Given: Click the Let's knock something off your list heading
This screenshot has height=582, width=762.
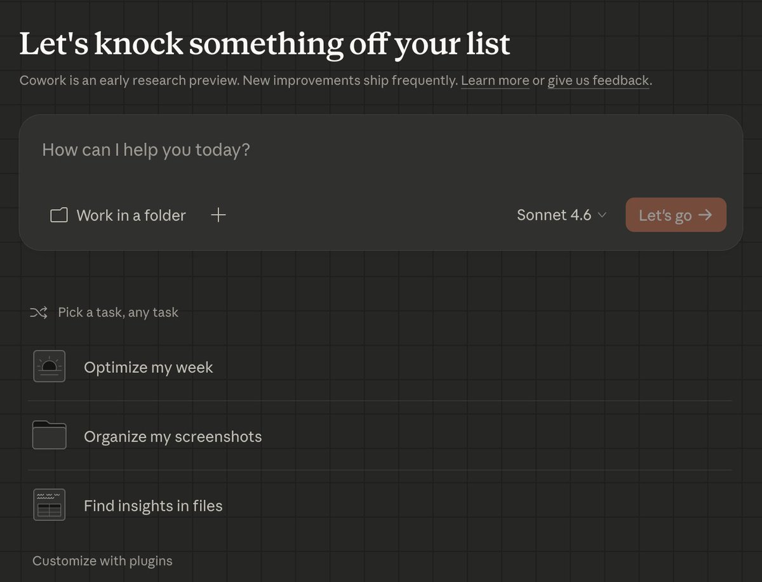Looking at the screenshot, I should pyautogui.click(x=265, y=44).
